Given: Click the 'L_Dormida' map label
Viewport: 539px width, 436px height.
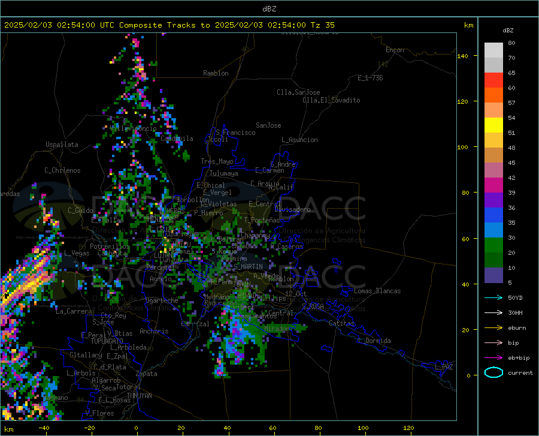Looking at the screenshot, I should (x=374, y=341).
